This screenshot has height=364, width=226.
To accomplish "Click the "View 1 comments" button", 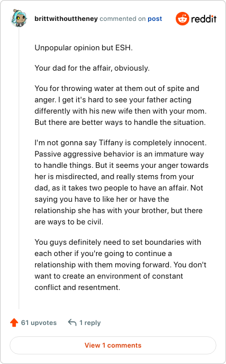I will tap(113, 345).
